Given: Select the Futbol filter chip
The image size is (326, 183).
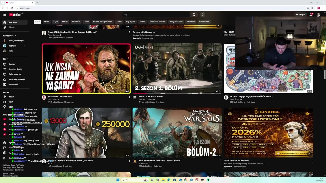Looking at the screenshot, I should [x=119, y=22].
